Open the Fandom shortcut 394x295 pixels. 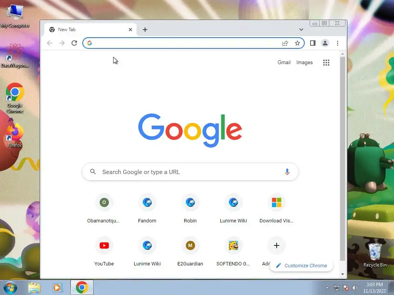tap(147, 209)
